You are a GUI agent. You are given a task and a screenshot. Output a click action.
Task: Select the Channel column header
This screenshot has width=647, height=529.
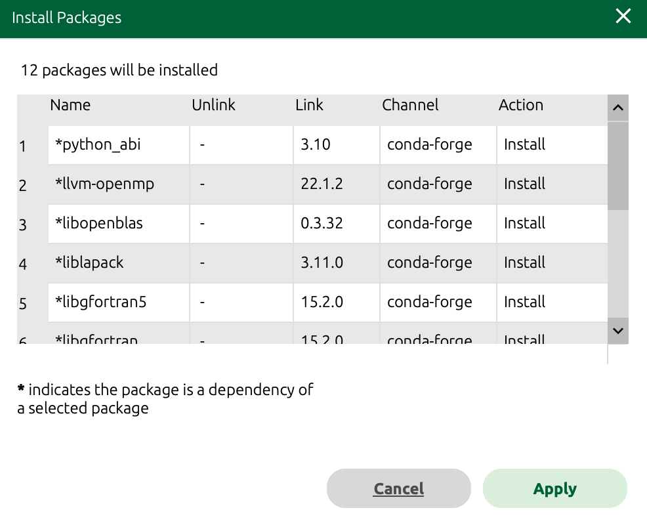(x=410, y=105)
